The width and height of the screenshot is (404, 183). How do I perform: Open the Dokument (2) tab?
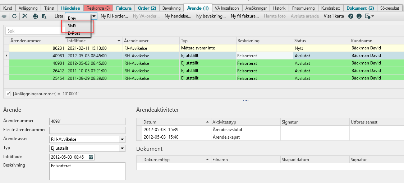[360, 8]
